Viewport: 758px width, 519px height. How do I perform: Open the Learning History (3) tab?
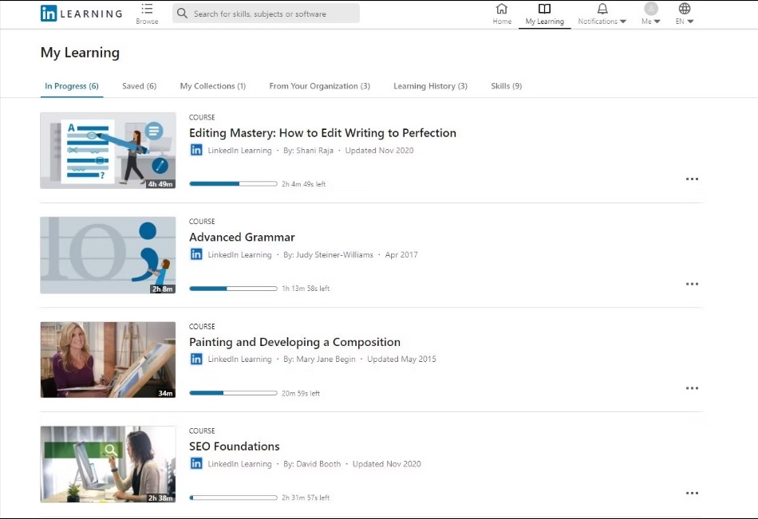pyautogui.click(x=430, y=86)
